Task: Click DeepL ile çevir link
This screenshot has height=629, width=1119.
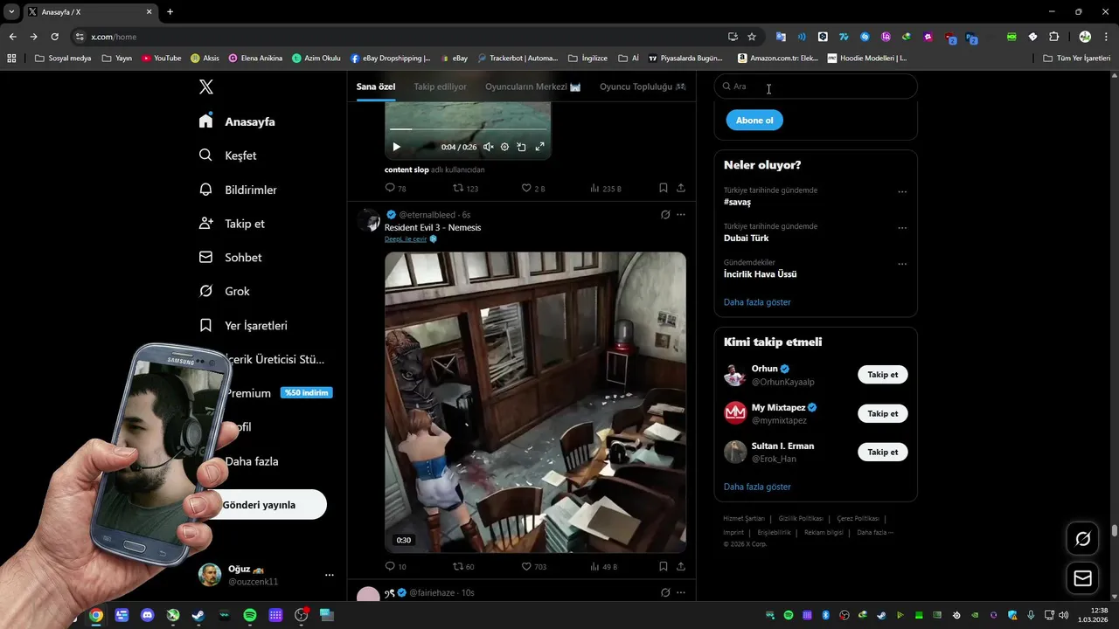Action: click(406, 239)
